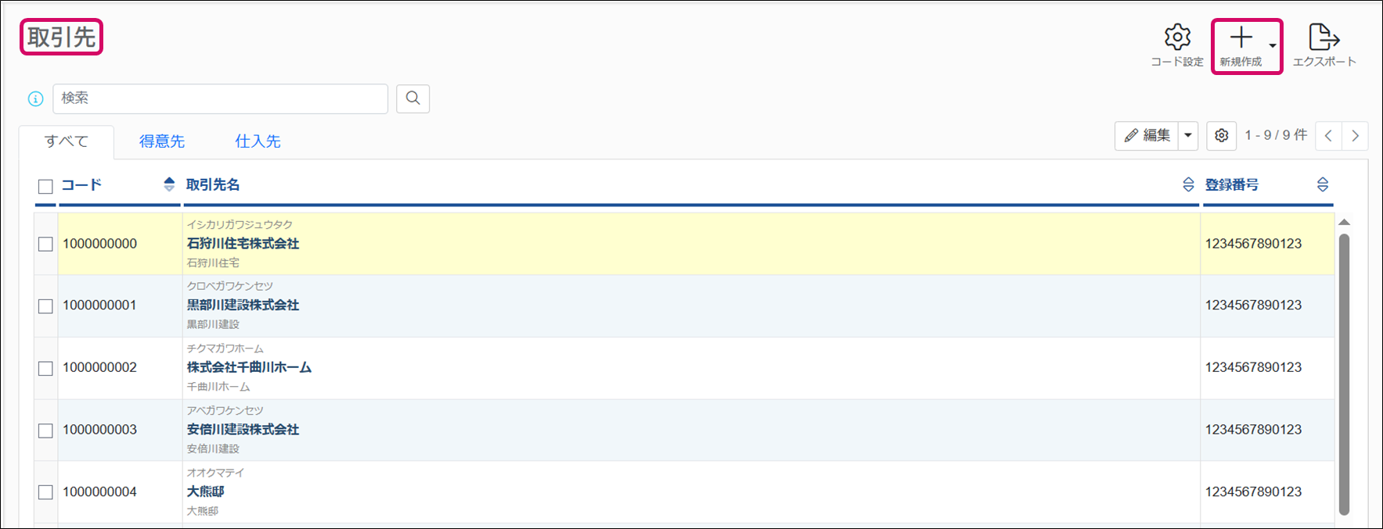Viewport: 1383px width, 529px height.
Task: Open the dropdown arrow beside 編集
Action: pyautogui.click(x=1188, y=136)
